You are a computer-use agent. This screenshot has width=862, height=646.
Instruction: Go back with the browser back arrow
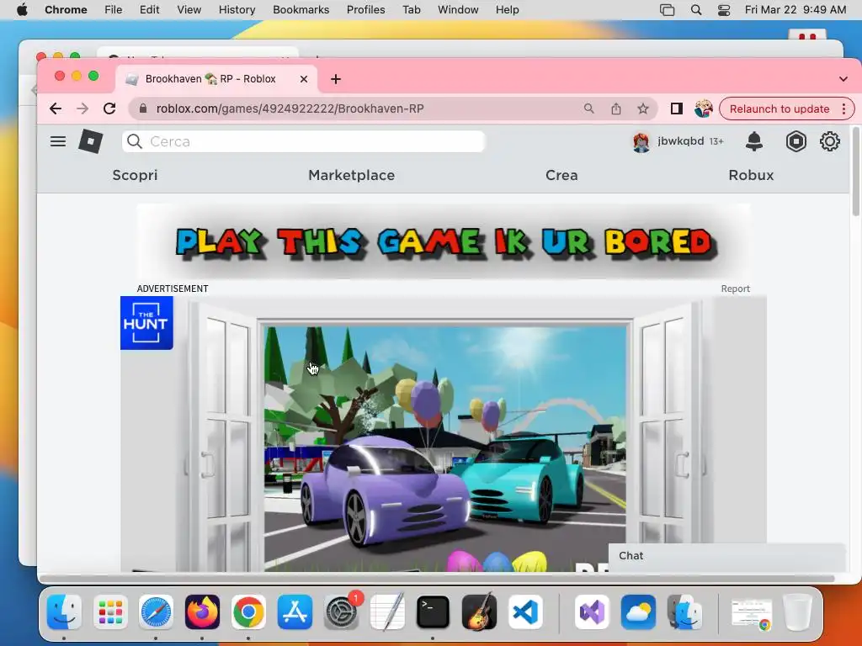pos(56,109)
